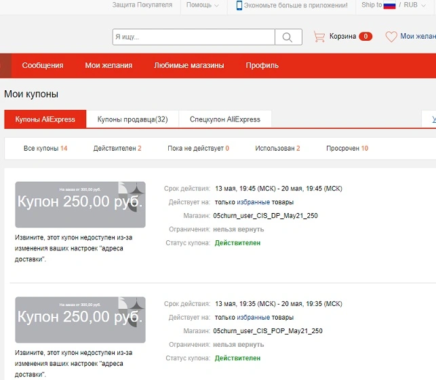Open Сообщения in the red menu
Image resolution: width=436 pixels, height=380 pixels.
43,65
